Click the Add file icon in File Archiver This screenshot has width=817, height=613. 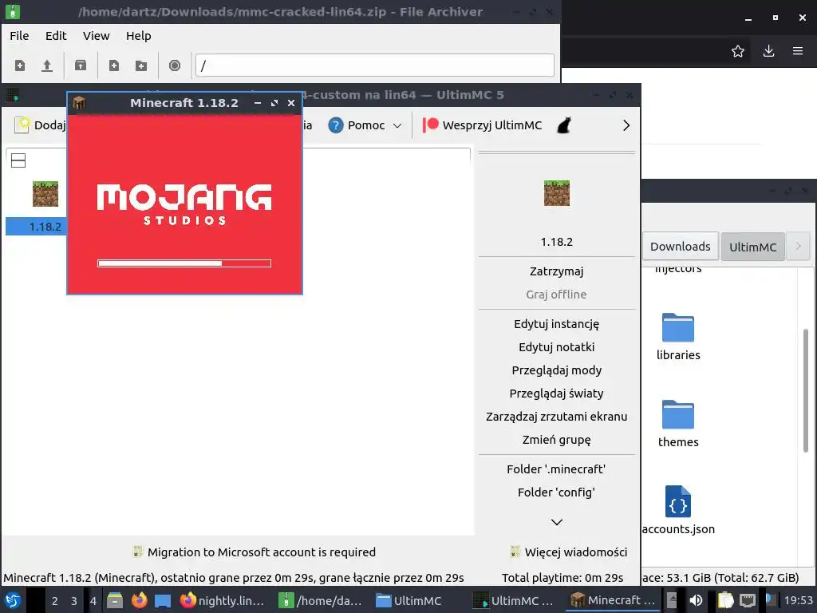pos(113,65)
